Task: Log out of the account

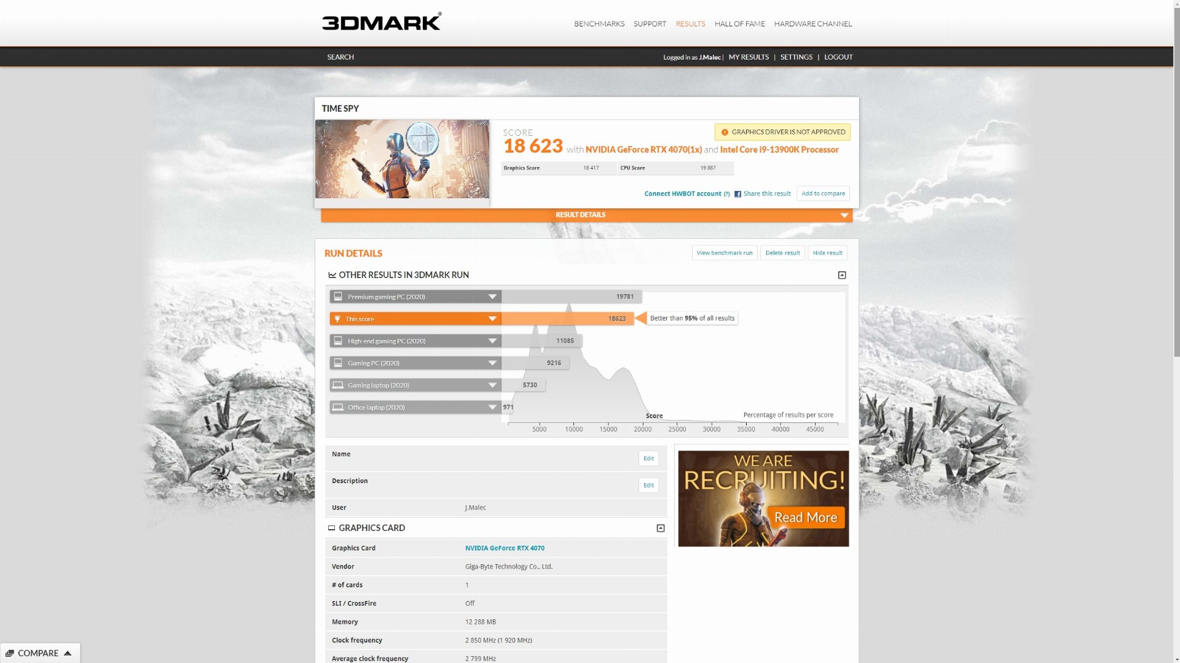Action: [x=838, y=57]
